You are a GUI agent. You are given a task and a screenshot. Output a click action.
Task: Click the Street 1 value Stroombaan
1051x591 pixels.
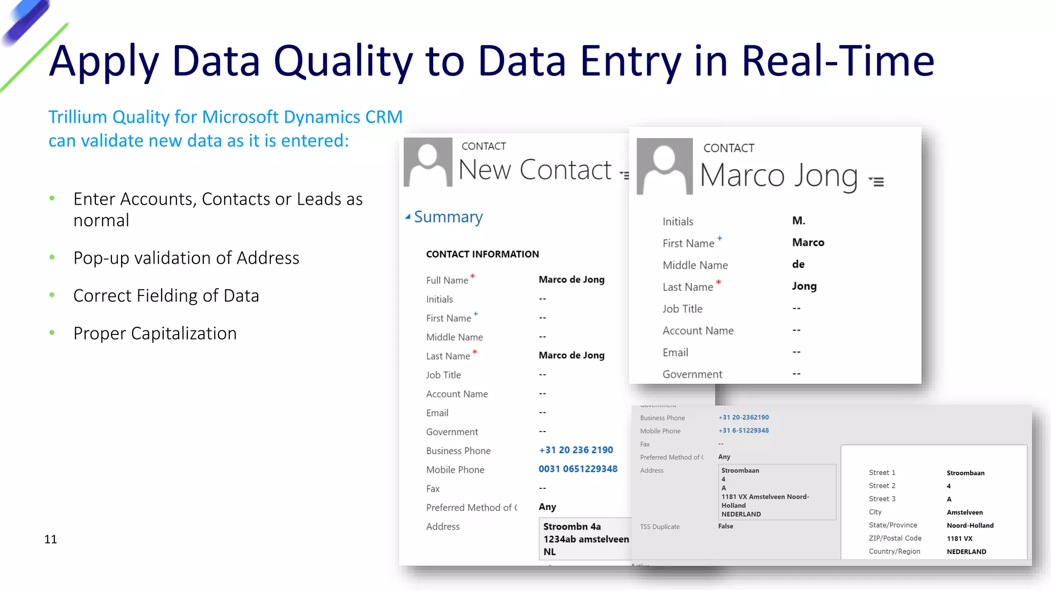[965, 473]
